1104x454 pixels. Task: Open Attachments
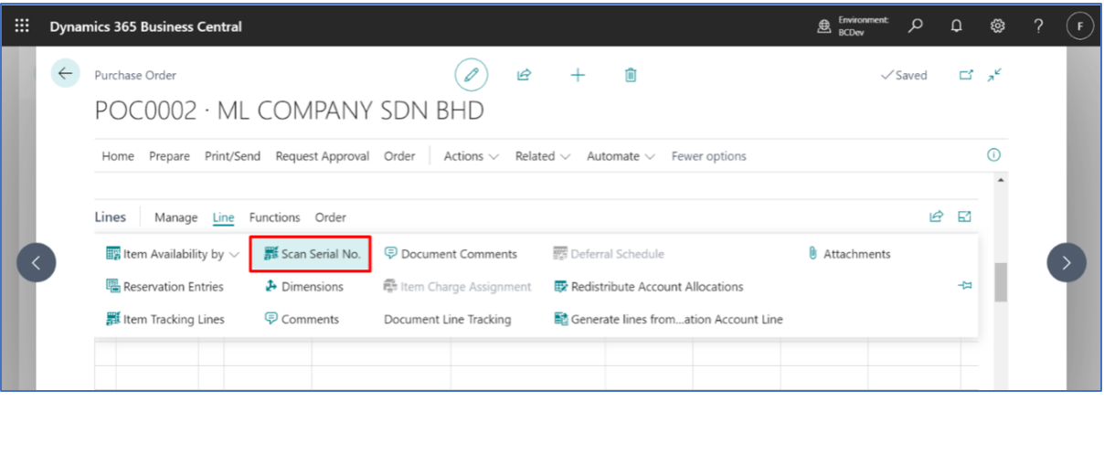click(849, 254)
